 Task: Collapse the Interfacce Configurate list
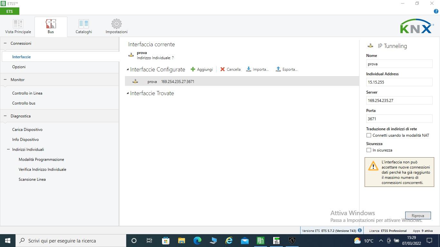[x=128, y=69]
